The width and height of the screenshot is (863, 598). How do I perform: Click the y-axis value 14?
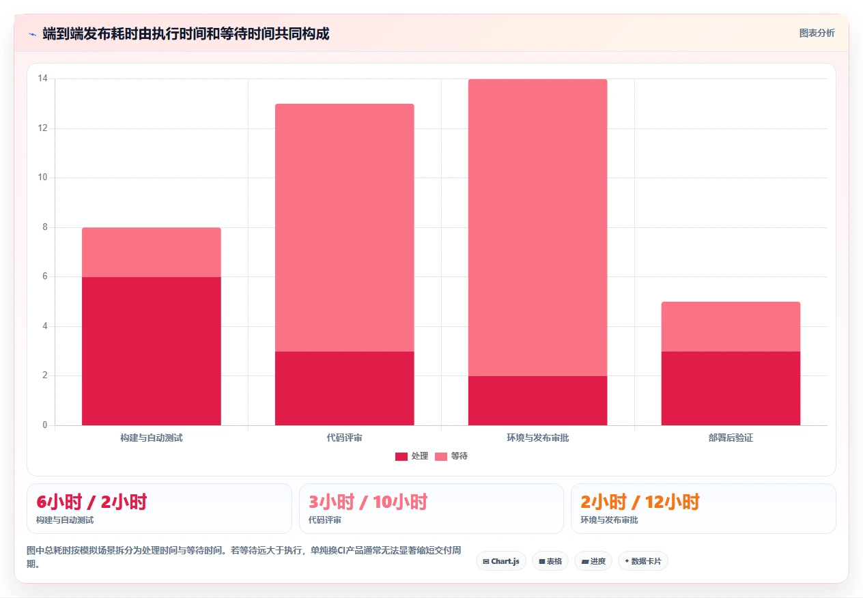click(x=42, y=79)
